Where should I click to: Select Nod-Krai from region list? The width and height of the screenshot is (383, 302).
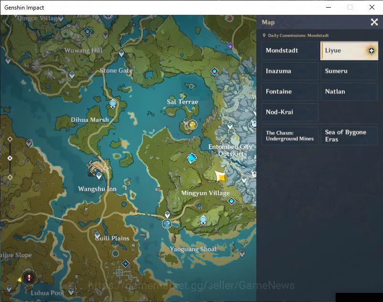(290, 112)
